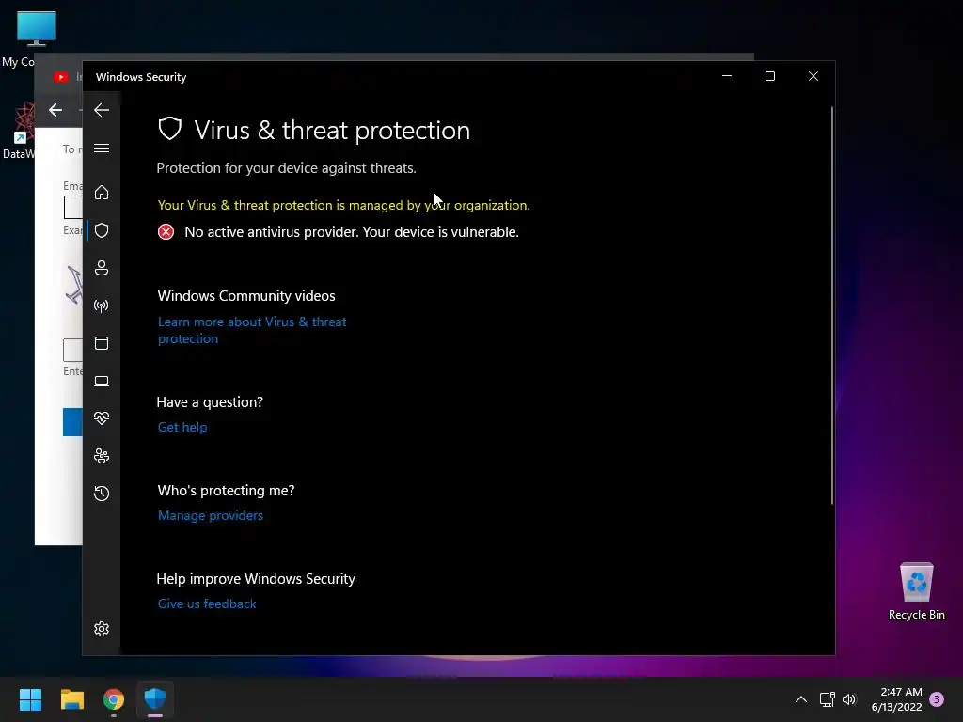Click the "No active antivirus provider" message
Viewport: 963px width, 722px height.
[x=352, y=232]
